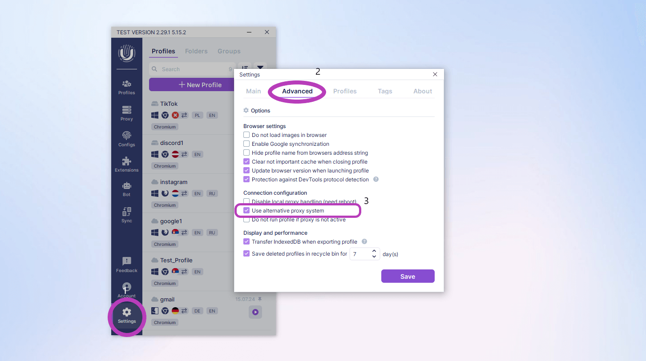The image size is (646, 361).
Task: Open the Proxy sidebar section
Action: click(126, 113)
